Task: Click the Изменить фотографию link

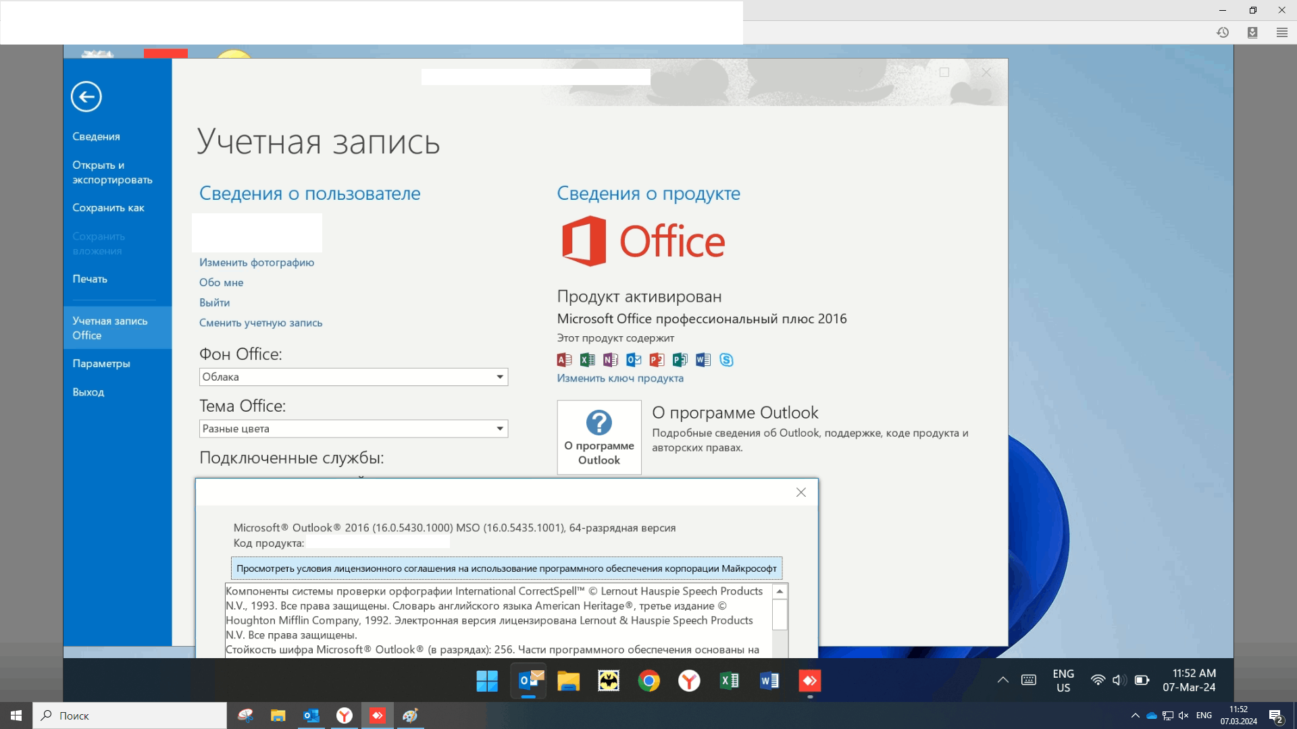Action: [257, 263]
